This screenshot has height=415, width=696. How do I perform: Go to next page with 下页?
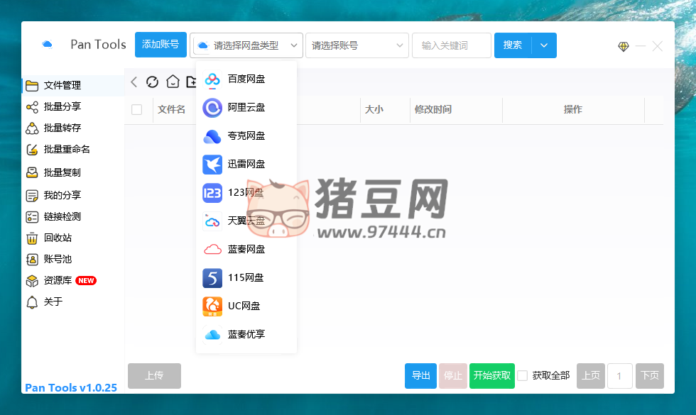(650, 376)
